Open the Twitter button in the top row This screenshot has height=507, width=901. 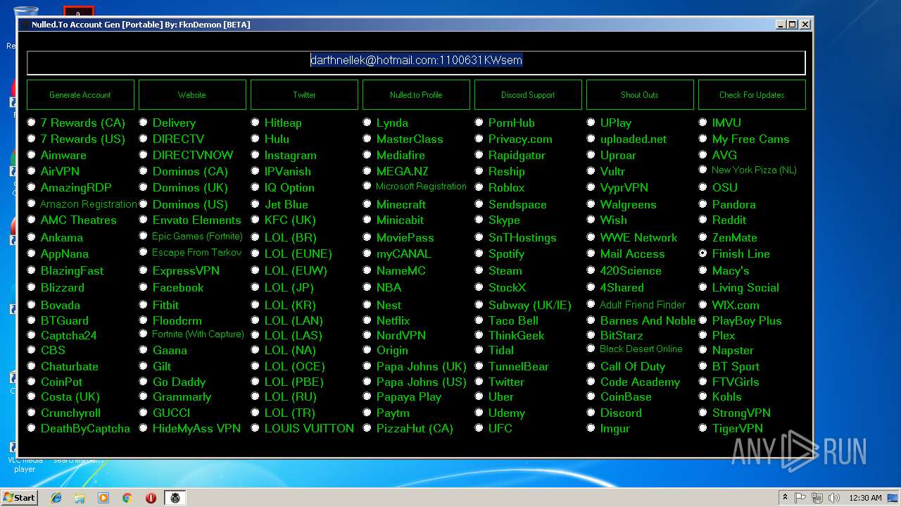point(304,94)
